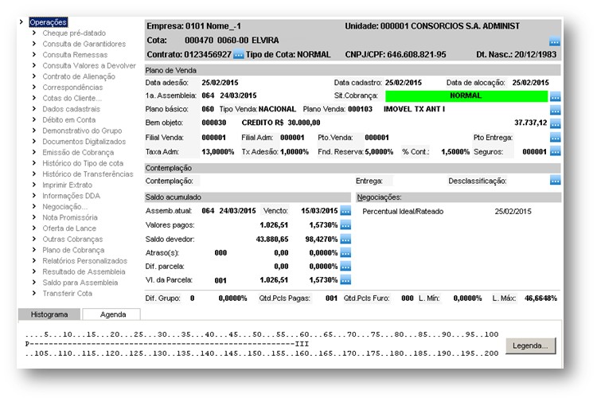Open ellipsis button on Dif. parcela row

[x=345, y=267]
